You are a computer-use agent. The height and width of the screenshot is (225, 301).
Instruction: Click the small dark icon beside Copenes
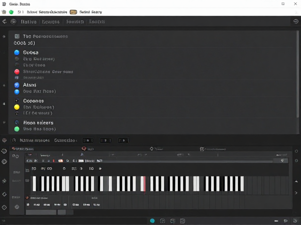17,101
